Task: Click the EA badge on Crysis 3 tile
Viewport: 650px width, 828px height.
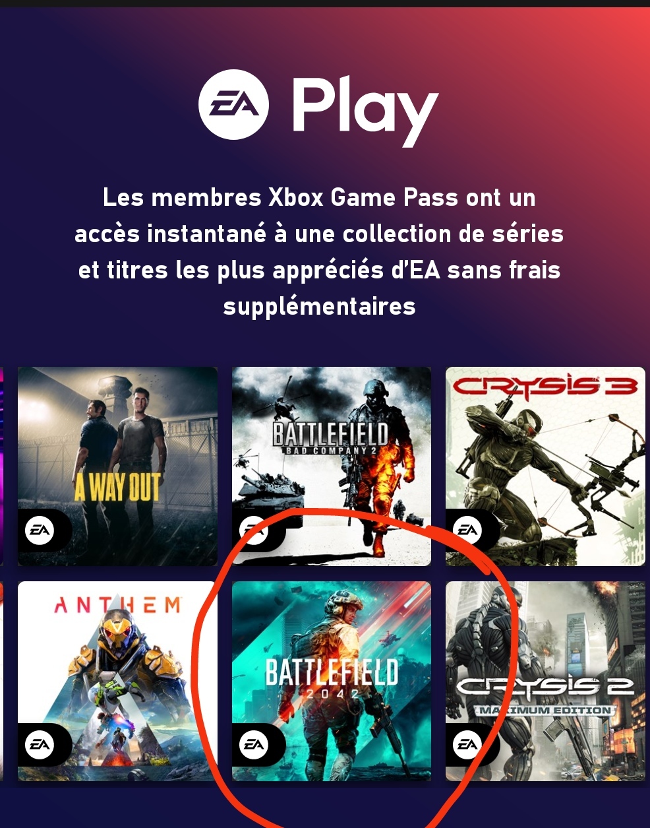Action: pos(468,530)
